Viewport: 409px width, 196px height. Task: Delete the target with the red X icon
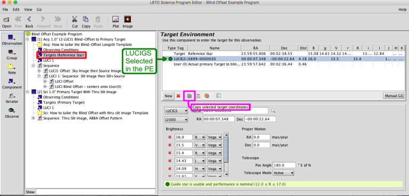(178, 96)
